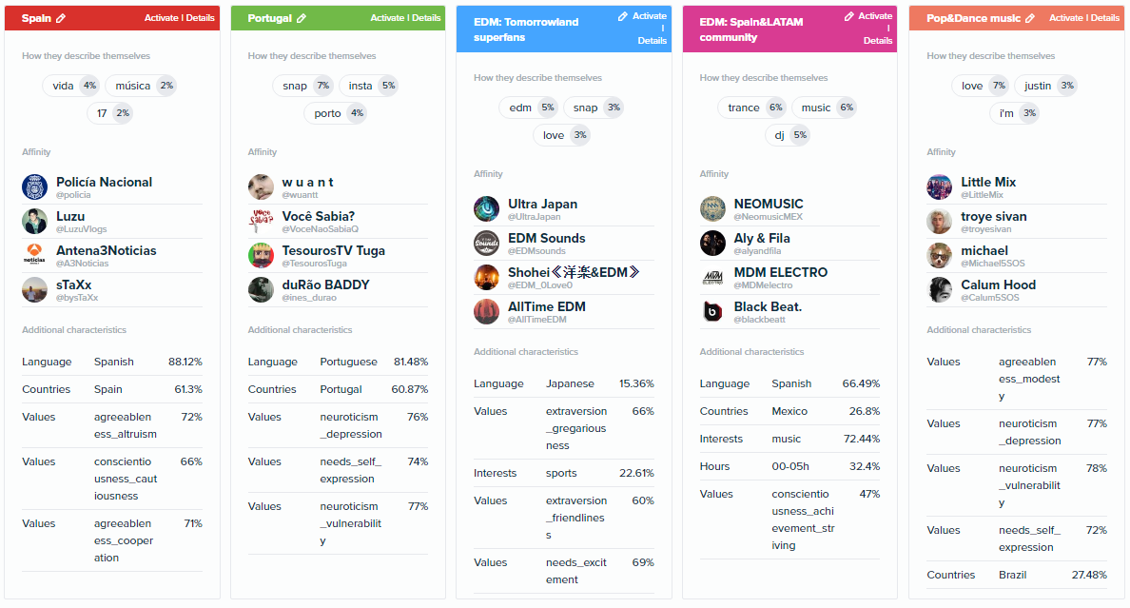1130x608 pixels.
Task: Open Details for EDM: Spain&LATAM community
Action: (878, 40)
